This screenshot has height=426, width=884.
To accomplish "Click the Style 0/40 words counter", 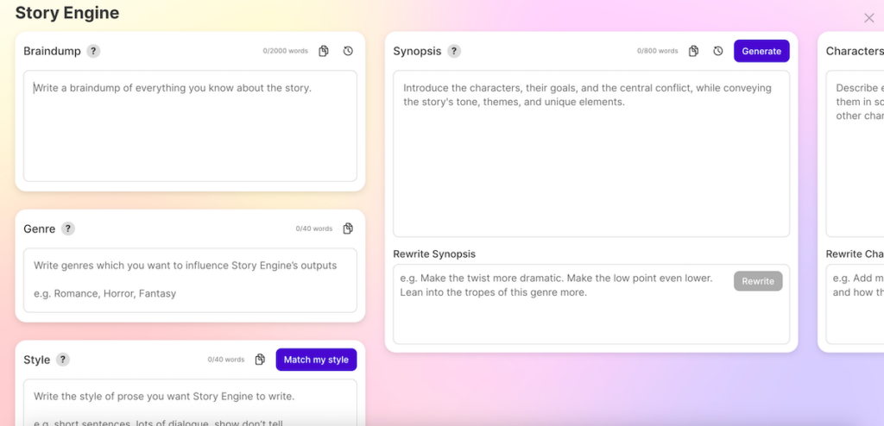I will (226, 360).
